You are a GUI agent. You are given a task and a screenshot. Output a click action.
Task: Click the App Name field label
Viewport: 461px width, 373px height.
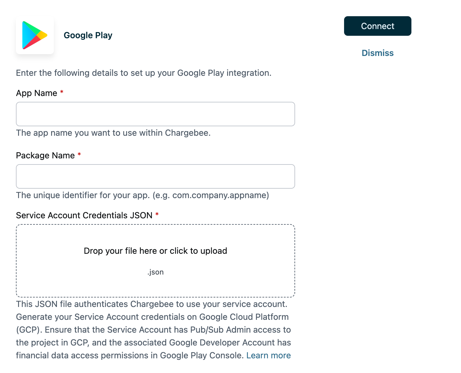tap(36, 93)
